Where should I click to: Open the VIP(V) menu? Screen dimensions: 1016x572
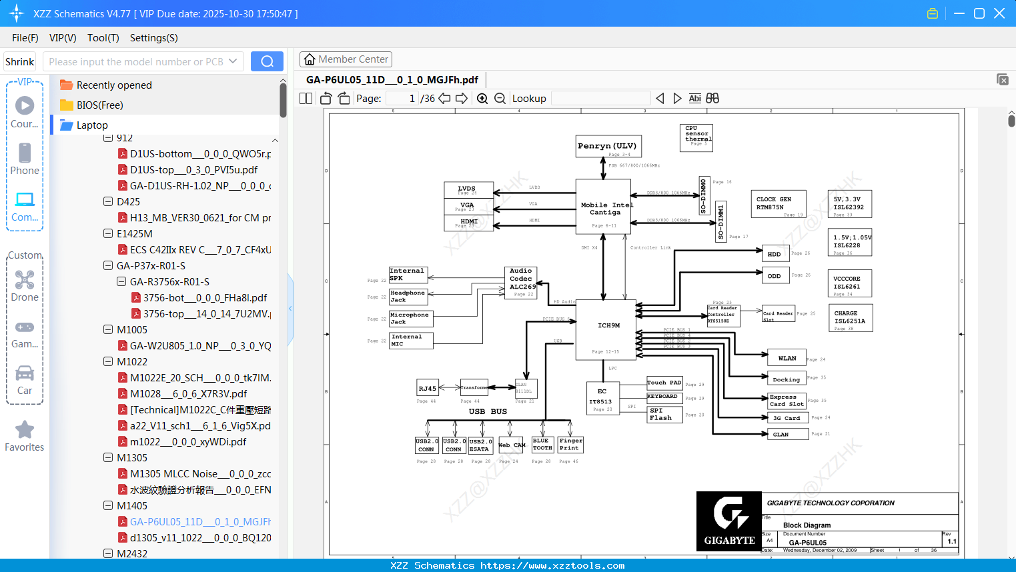coord(63,38)
